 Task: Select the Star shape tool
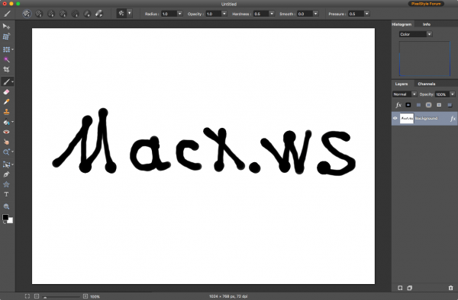6,184
